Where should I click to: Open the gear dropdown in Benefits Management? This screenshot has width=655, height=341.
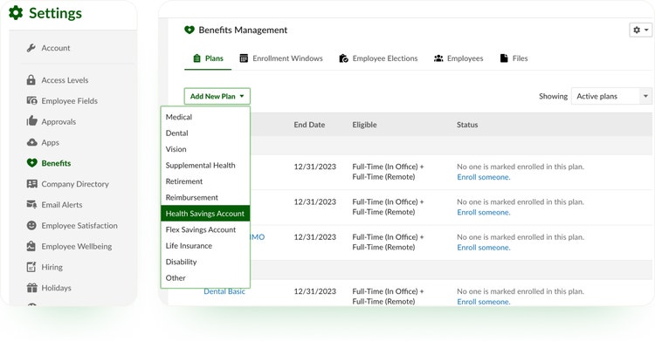(x=640, y=30)
